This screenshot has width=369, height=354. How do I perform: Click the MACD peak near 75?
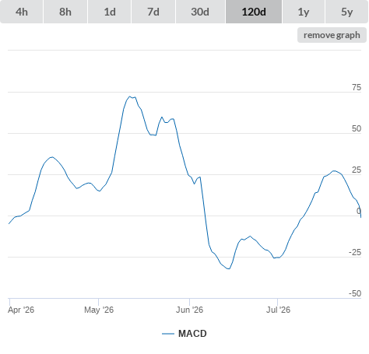130,96
